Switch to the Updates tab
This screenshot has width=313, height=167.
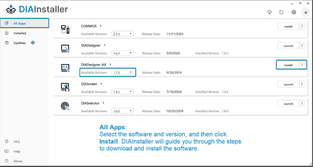24,43
